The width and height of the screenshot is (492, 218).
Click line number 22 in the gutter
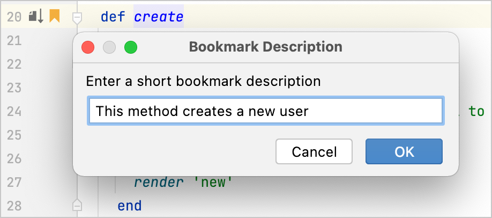[14, 64]
